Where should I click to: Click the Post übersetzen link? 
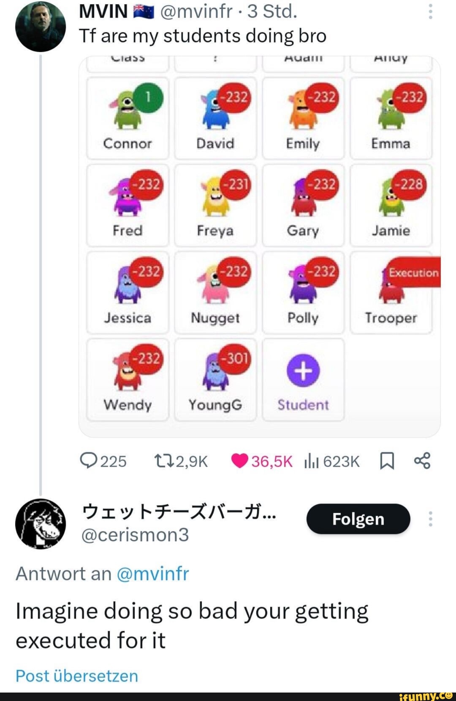point(77,676)
